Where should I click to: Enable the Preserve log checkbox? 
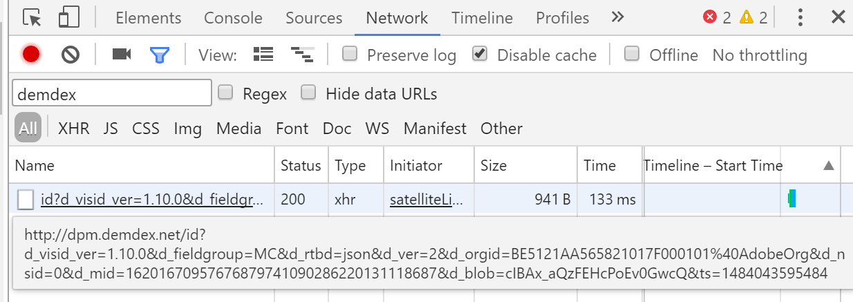(x=350, y=54)
